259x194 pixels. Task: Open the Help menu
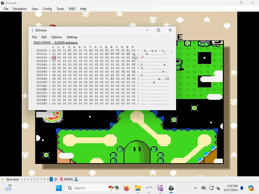[x=83, y=9]
